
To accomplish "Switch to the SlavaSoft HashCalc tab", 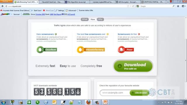I will coord(51,2).
